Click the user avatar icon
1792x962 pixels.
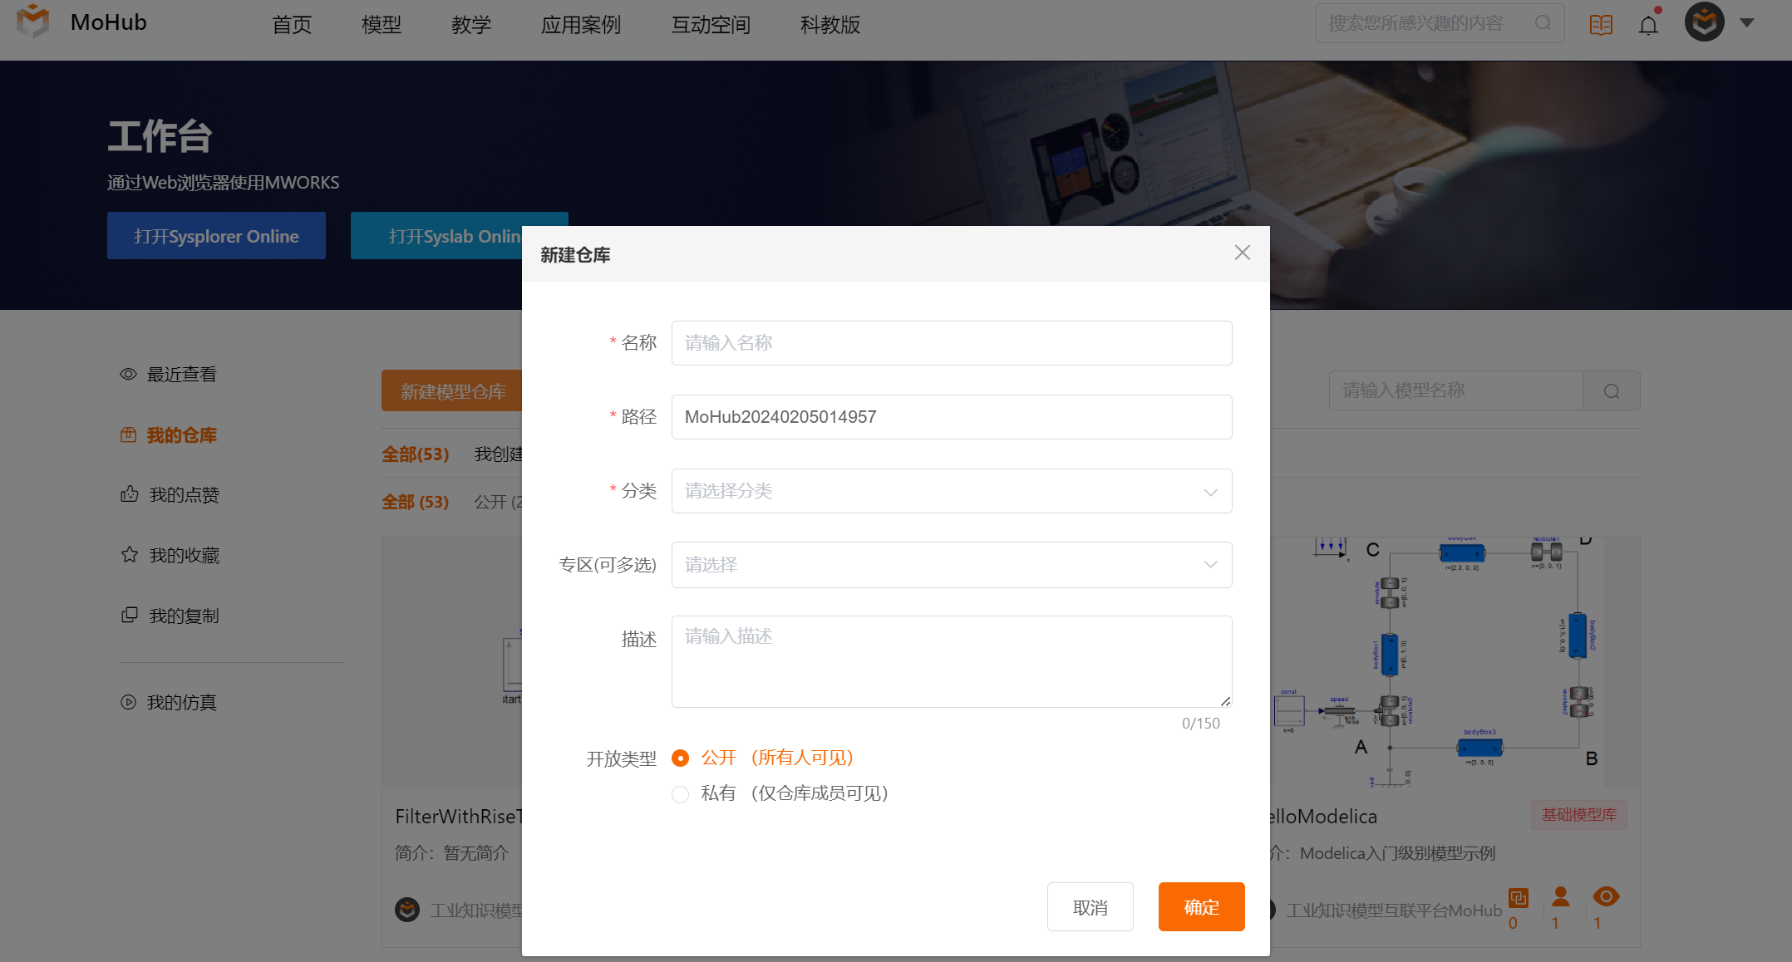pyautogui.click(x=1704, y=22)
